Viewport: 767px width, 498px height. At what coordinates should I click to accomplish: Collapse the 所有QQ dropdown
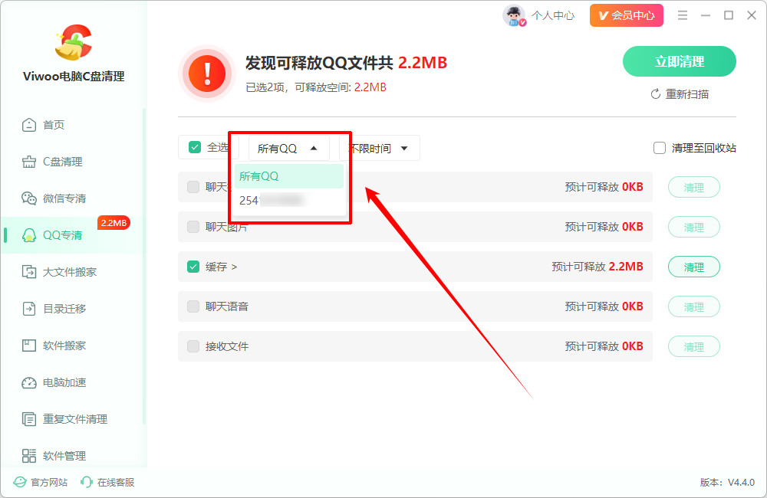[288, 148]
